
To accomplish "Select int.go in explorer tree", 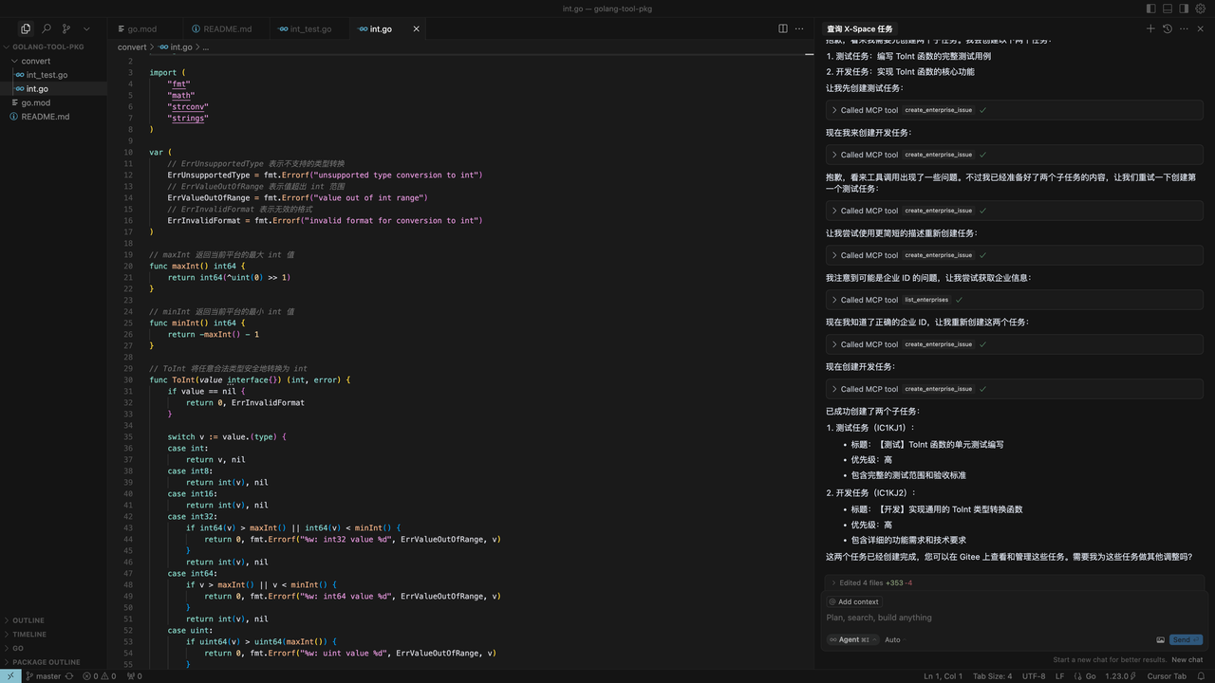I will [53, 89].
